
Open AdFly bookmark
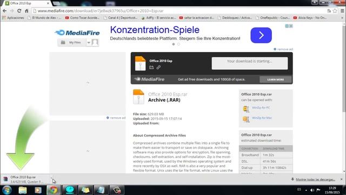pyautogui.click(x=158, y=18)
